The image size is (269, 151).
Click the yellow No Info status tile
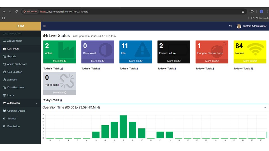250,49
